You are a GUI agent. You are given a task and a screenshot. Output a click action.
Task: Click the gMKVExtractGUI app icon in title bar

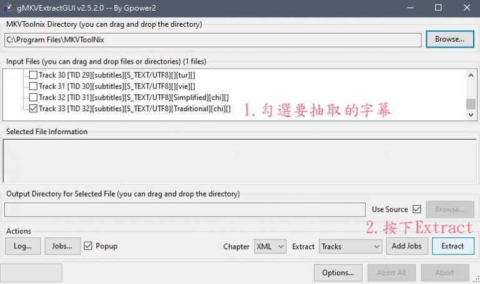8,8
